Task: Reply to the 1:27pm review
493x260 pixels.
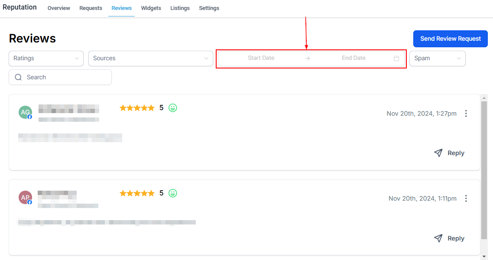Action: click(449, 153)
